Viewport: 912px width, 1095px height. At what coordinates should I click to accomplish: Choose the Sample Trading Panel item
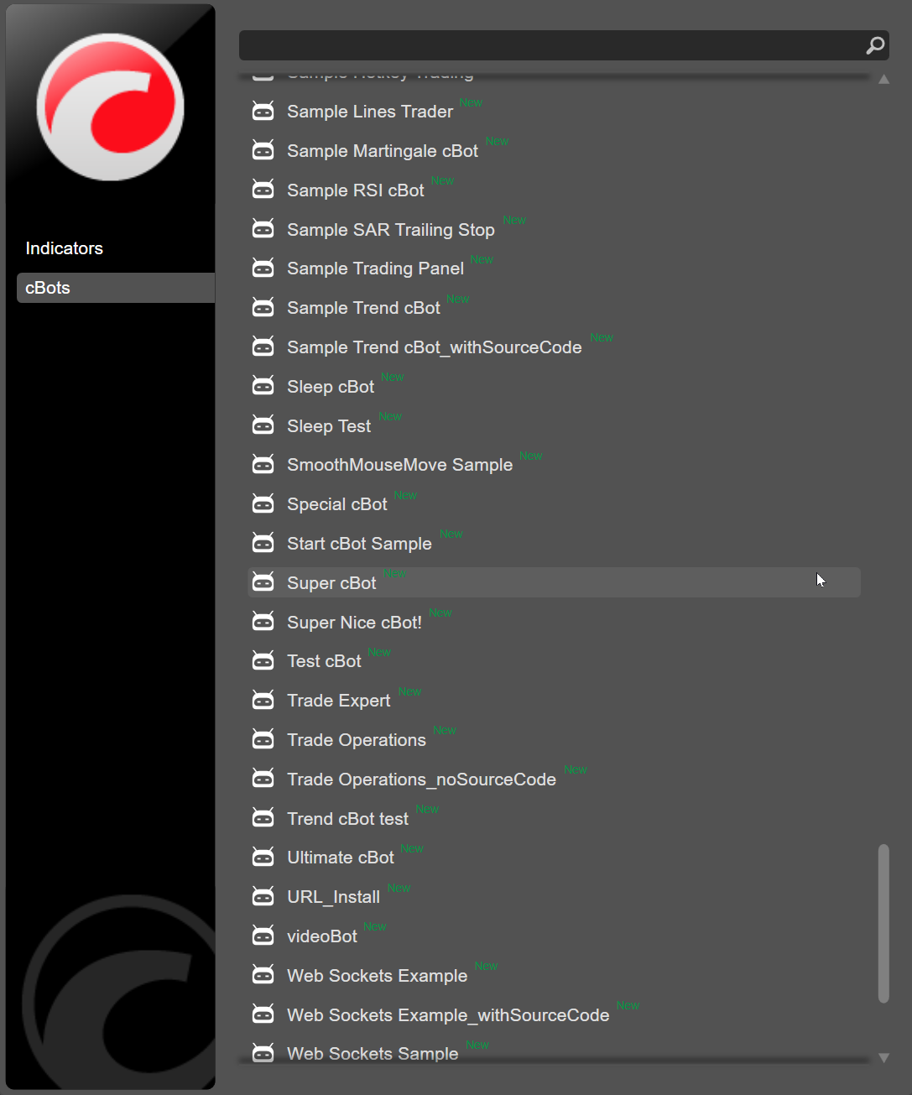click(375, 269)
